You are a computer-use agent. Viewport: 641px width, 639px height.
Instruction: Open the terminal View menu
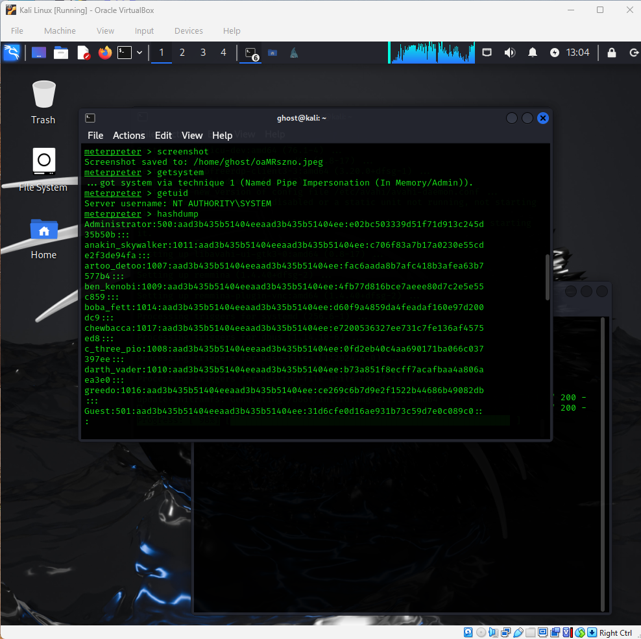tap(192, 136)
